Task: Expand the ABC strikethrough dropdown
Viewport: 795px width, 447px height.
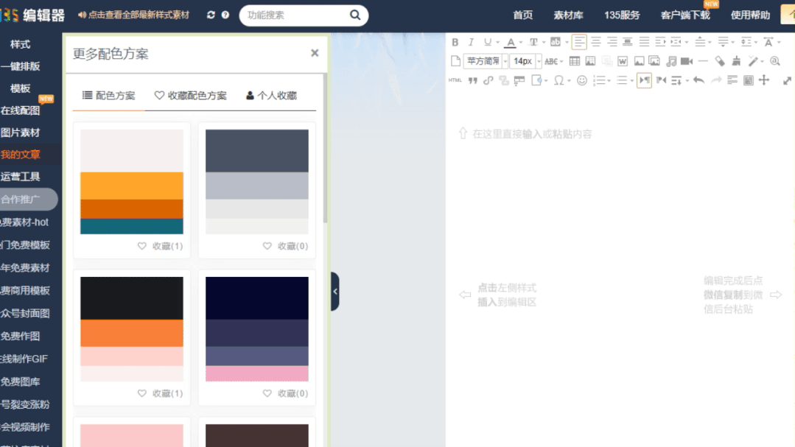Action: pyautogui.click(x=561, y=62)
